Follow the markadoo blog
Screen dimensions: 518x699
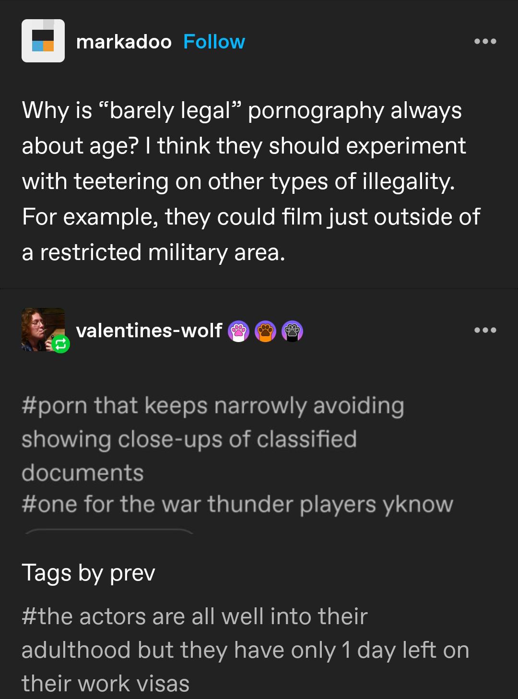(214, 42)
